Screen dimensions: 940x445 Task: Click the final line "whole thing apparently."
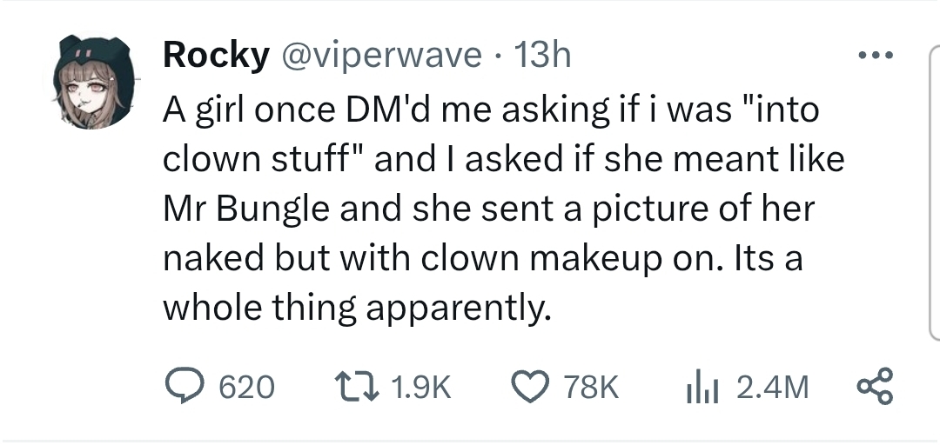[357, 308]
